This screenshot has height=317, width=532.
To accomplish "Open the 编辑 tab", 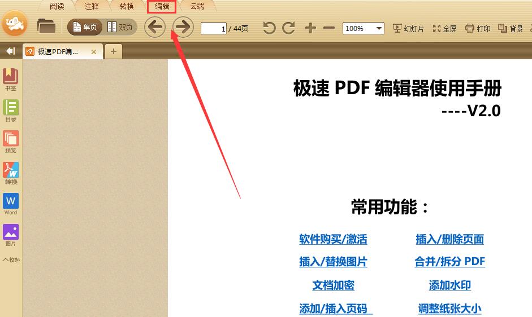I will pyautogui.click(x=162, y=6).
